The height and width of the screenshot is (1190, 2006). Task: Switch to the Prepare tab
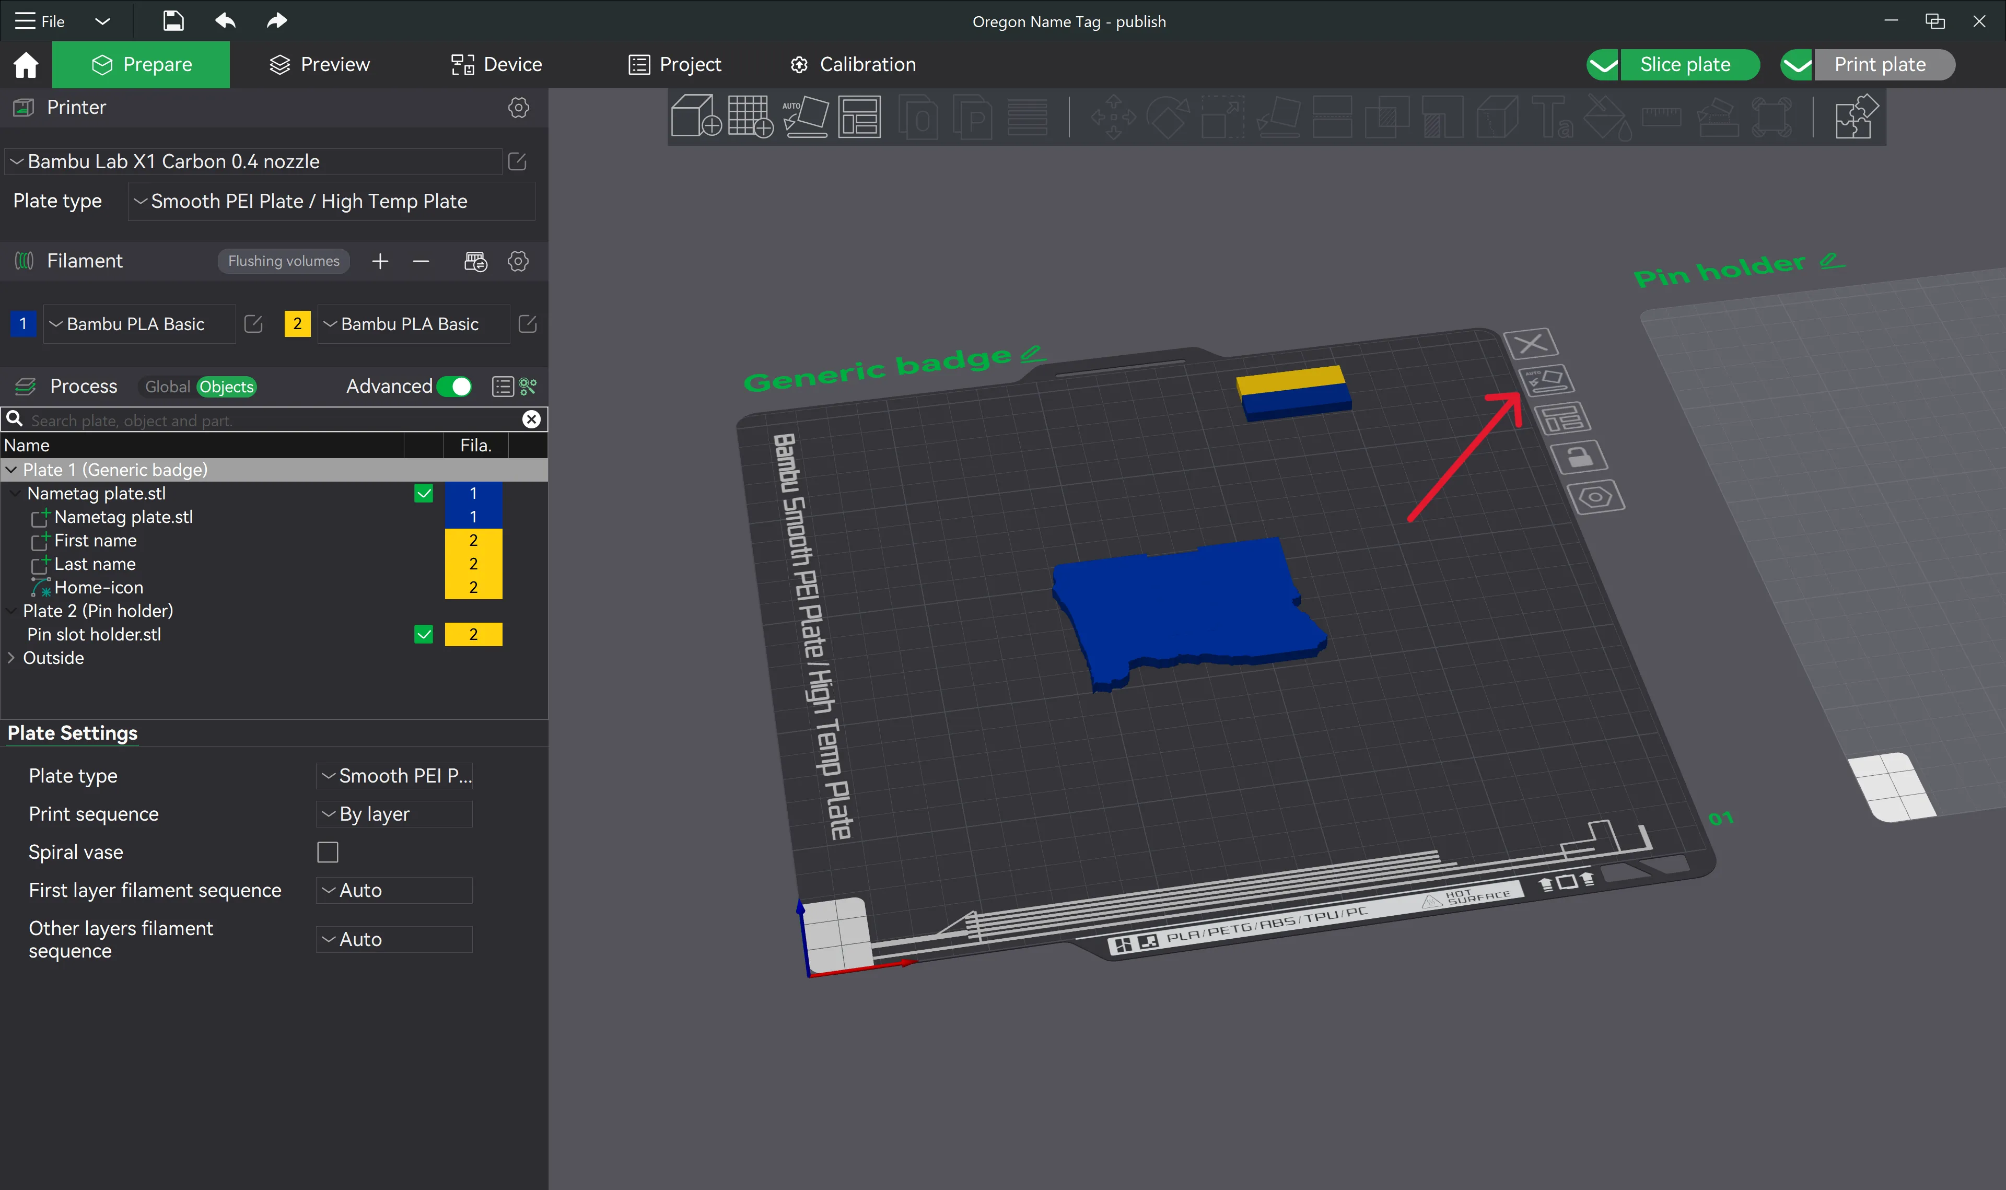click(141, 65)
